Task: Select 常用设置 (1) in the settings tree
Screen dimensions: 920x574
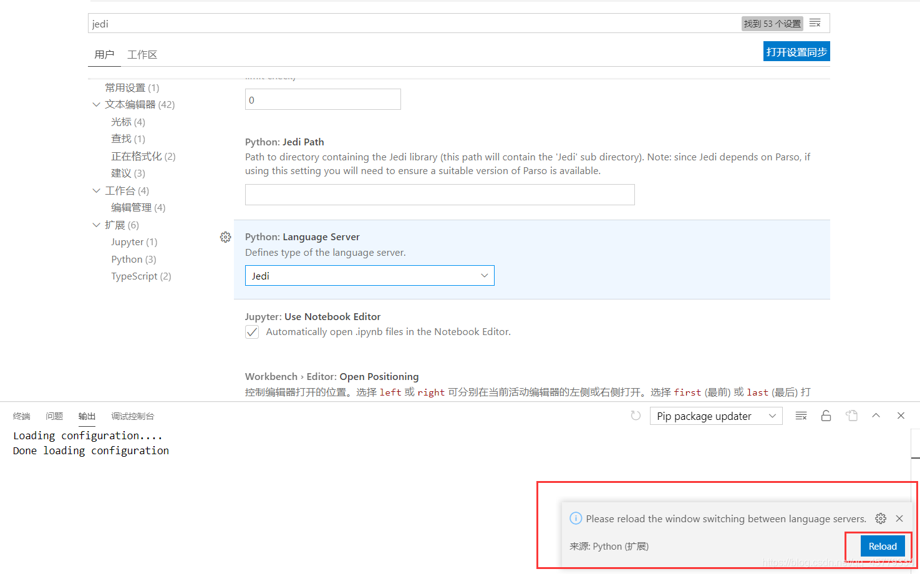Action: pos(132,88)
